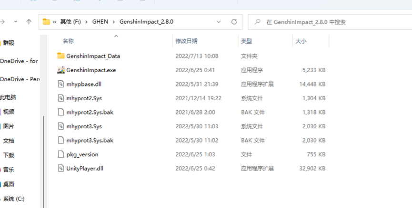Select 系统 (C:) drive in the sidebar
The image size is (412, 208).
[x=14, y=199]
